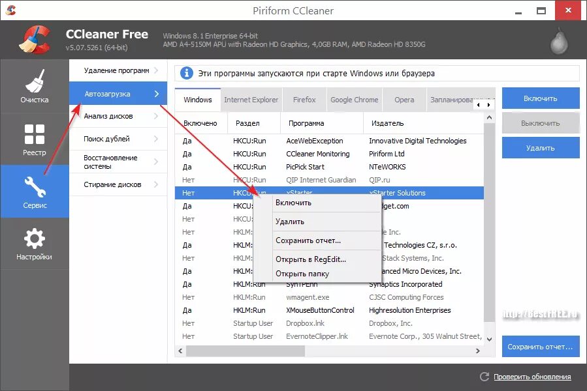Sort by Раздел column header
This screenshot has height=391, width=587.
click(254, 123)
